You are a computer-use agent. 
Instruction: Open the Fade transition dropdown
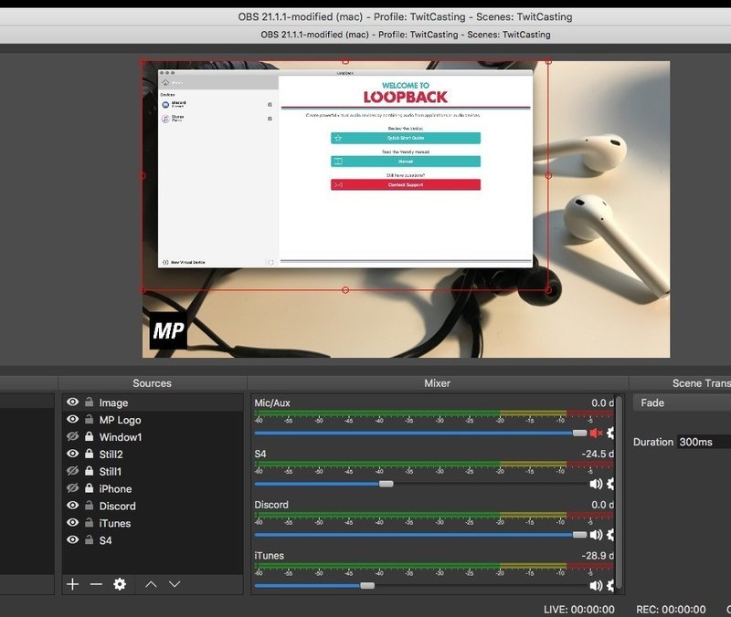pyautogui.click(x=682, y=403)
